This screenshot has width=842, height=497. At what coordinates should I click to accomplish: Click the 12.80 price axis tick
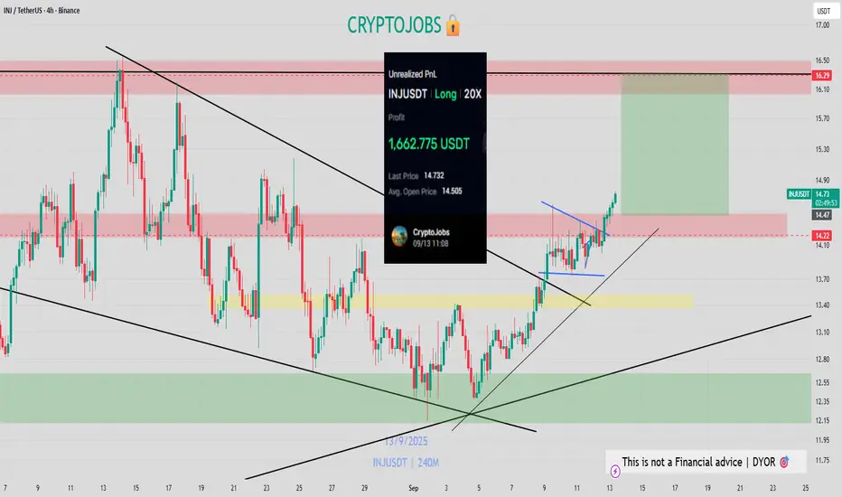[822, 359]
